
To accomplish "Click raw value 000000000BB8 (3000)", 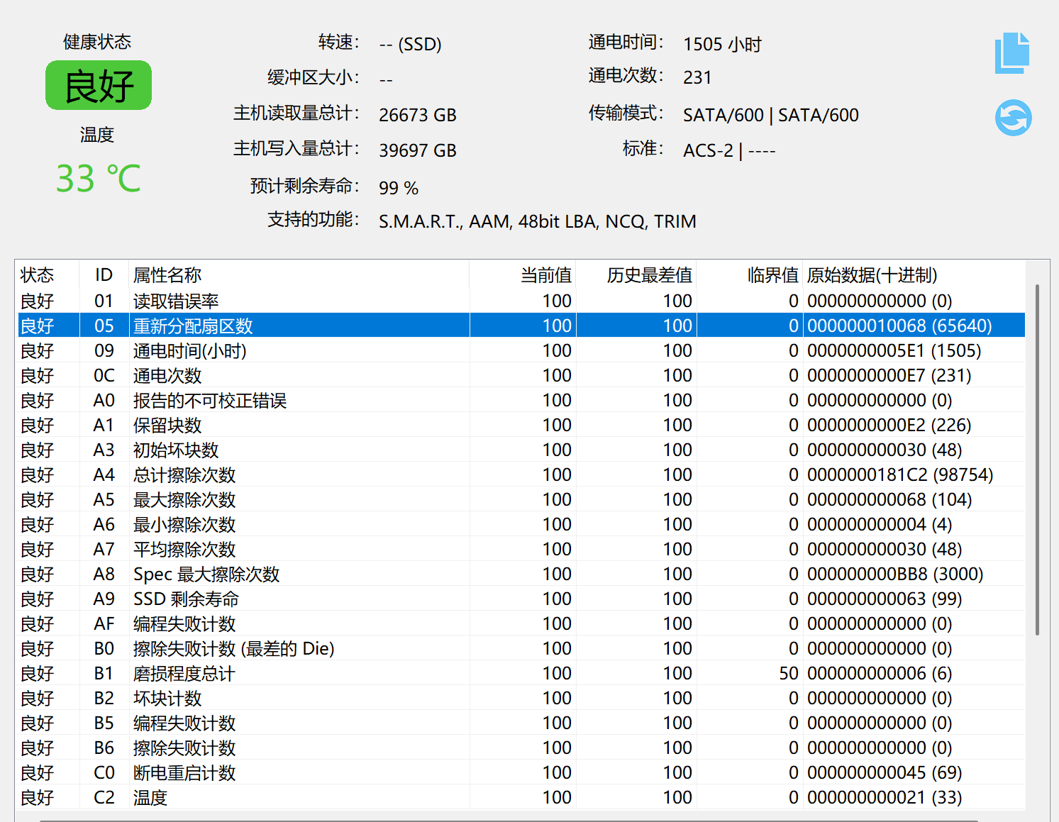I will (x=895, y=574).
